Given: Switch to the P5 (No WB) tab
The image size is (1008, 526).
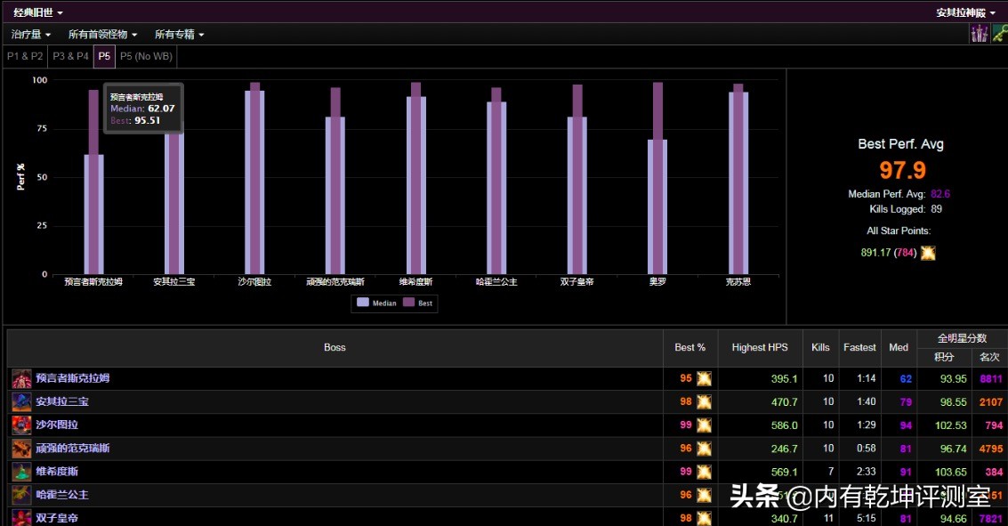Looking at the screenshot, I should click(x=146, y=56).
